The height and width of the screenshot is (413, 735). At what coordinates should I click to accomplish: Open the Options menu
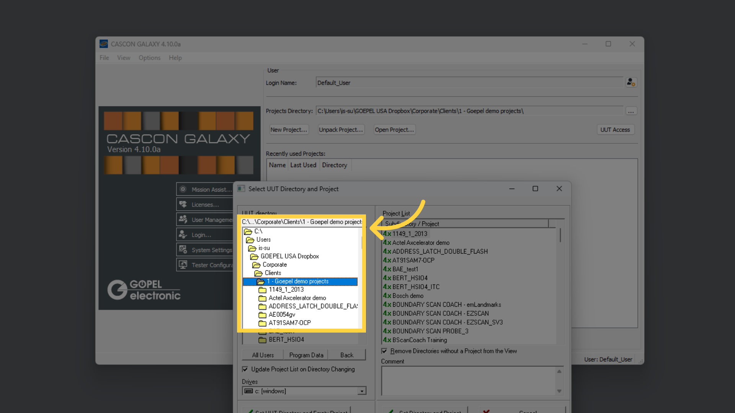click(149, 58)
